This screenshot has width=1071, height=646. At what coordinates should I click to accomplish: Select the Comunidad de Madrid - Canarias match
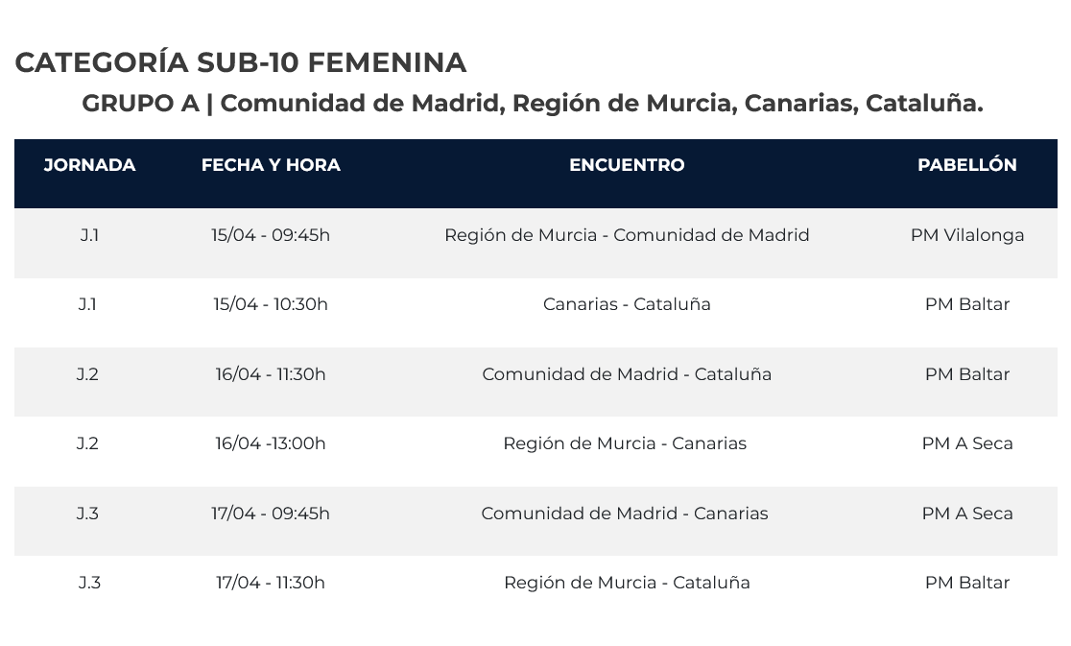(625, 514)
